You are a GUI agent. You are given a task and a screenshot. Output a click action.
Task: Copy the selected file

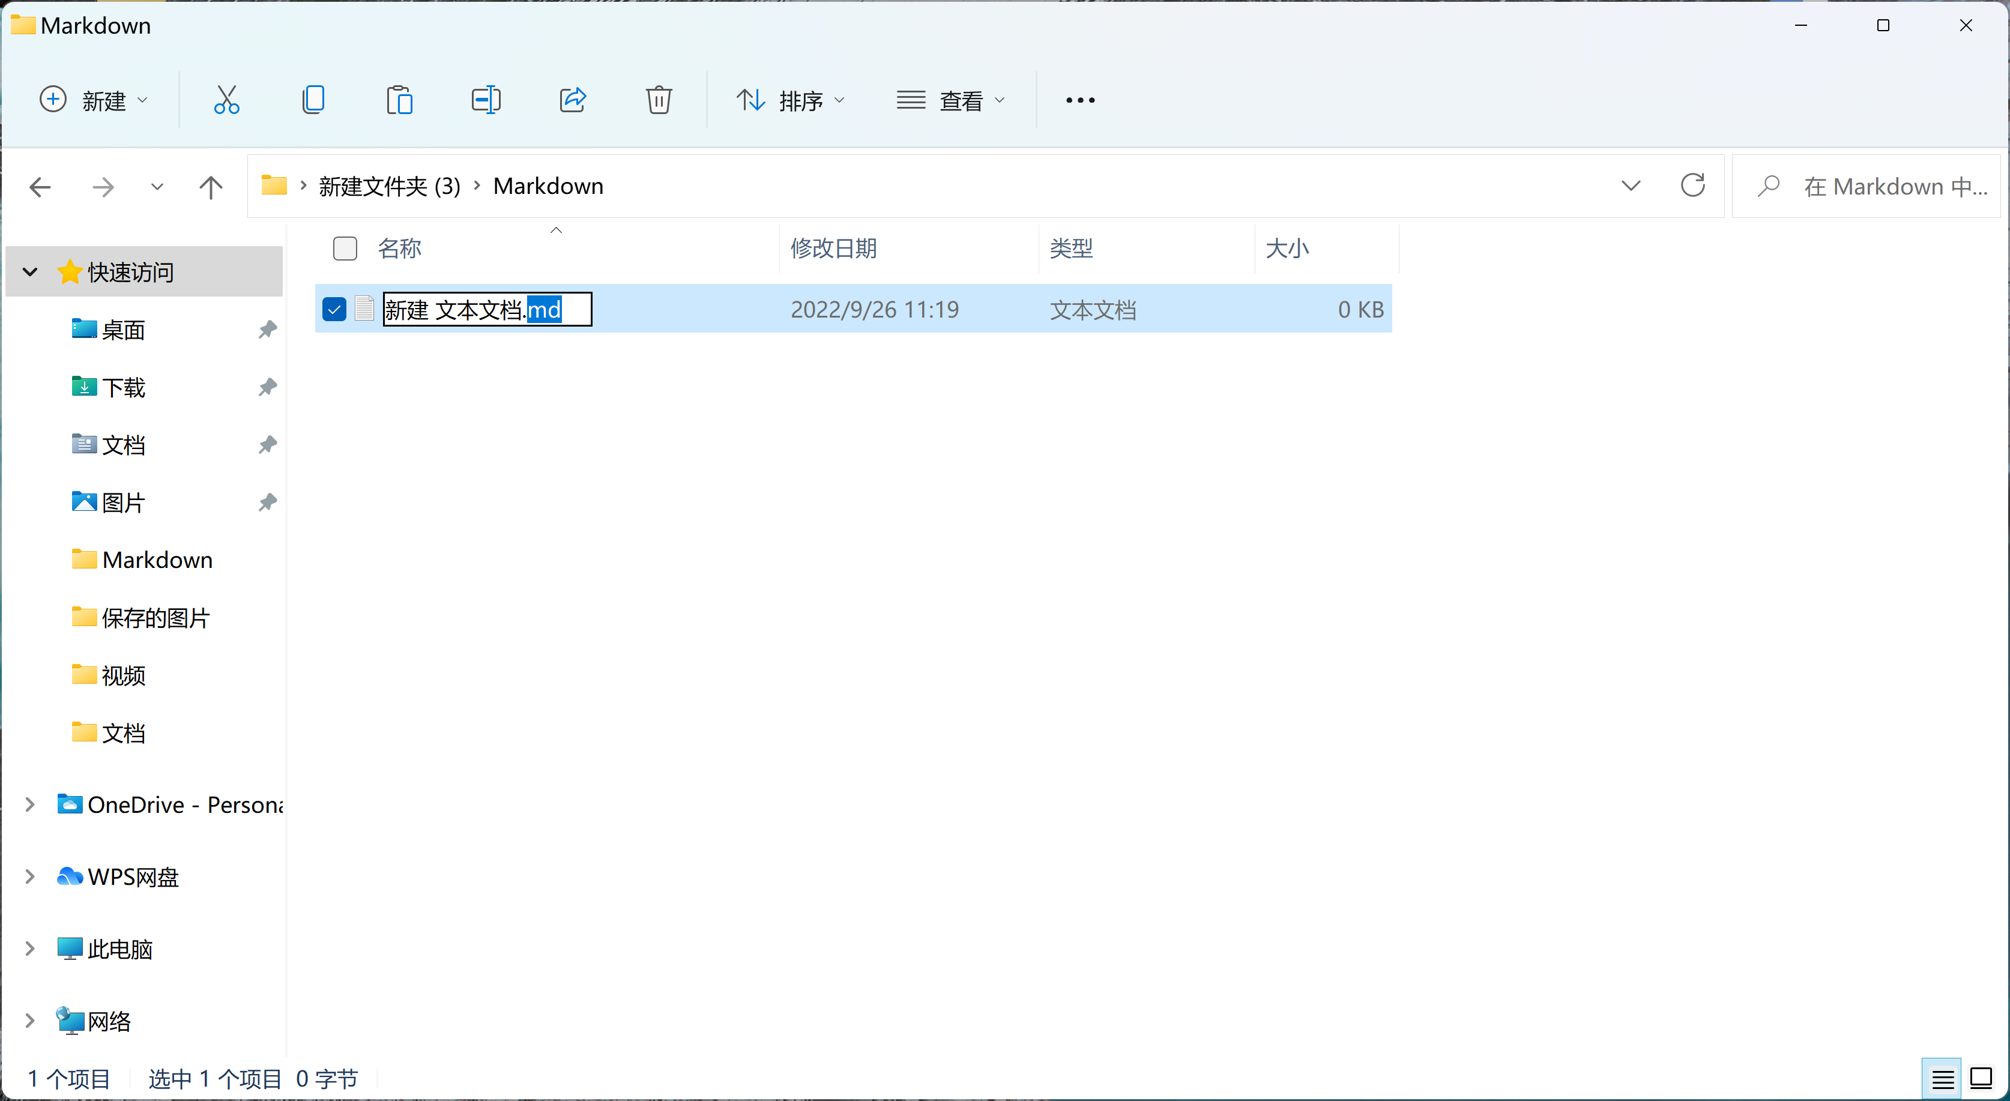(x=313, y=99)
